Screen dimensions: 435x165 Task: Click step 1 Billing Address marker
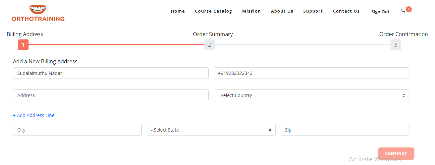click(23, 45)
